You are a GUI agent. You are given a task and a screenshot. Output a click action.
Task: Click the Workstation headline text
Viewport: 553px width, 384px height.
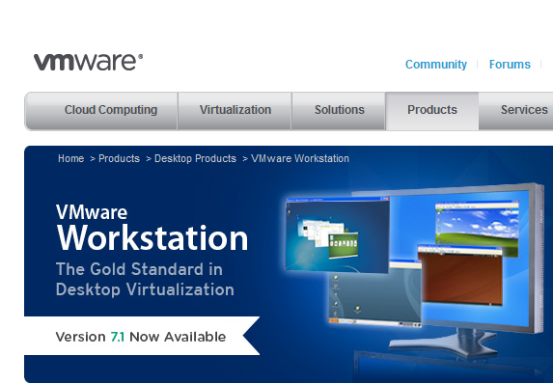click(x=152, y=238)
